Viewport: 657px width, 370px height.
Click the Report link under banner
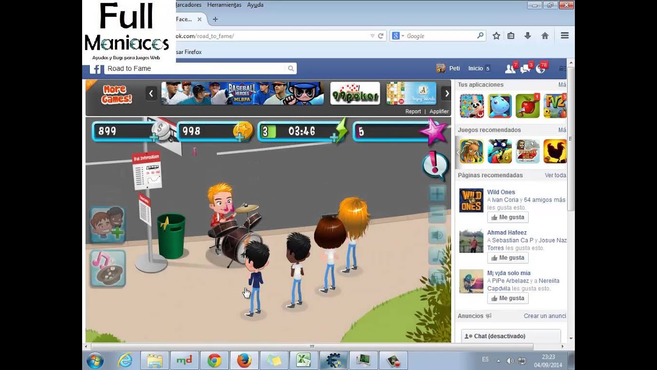[x=413, y=112]
